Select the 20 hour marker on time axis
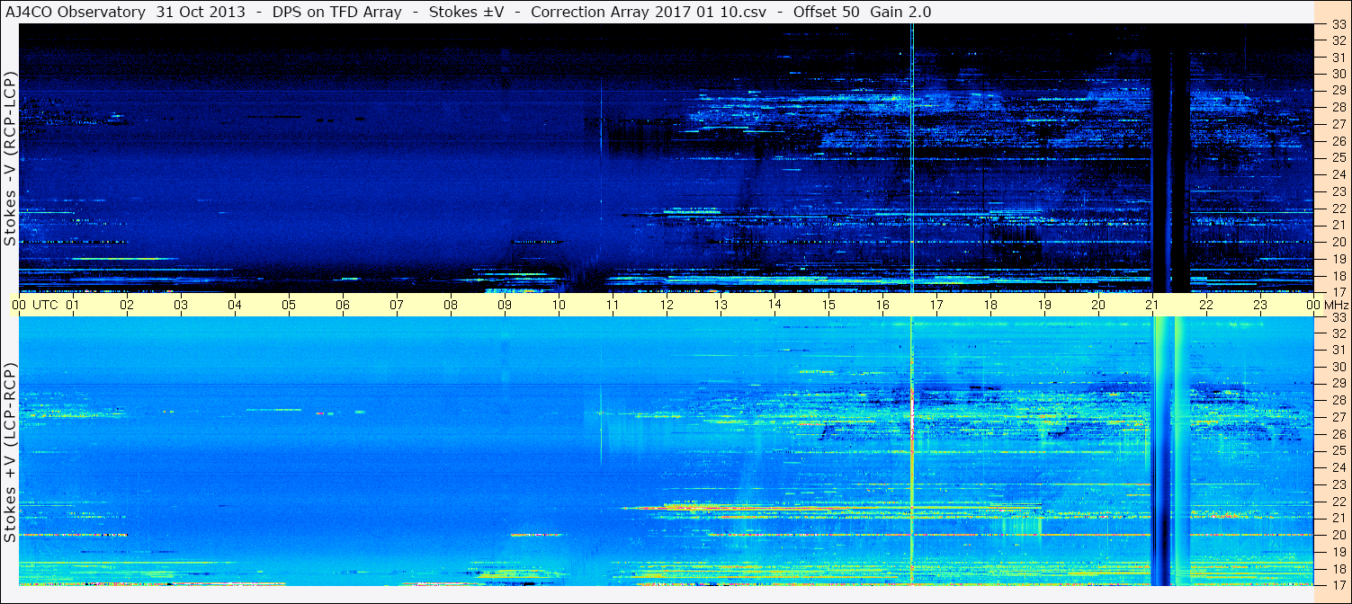Viewport: 1352px width, 604px height. click(x=1098, y=305)
